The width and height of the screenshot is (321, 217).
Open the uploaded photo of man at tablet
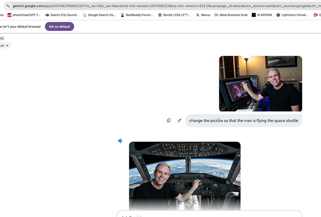260,84
